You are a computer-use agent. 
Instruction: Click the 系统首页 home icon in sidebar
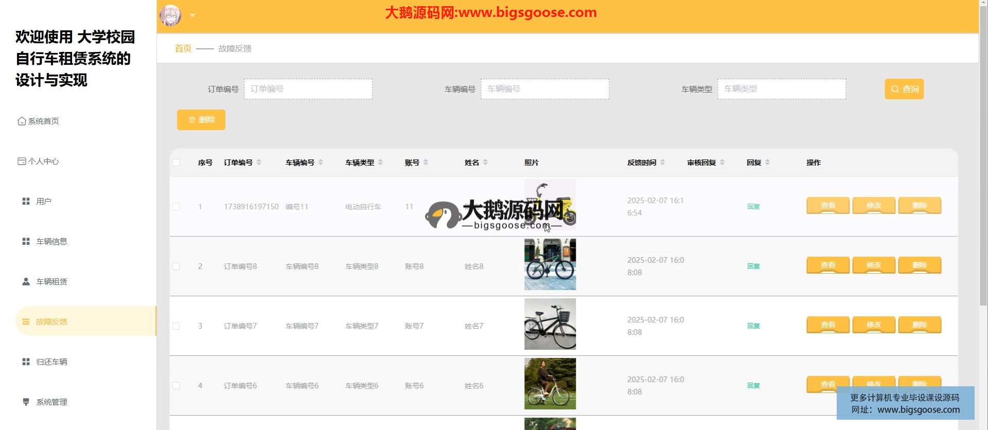[x=22, y=121]
